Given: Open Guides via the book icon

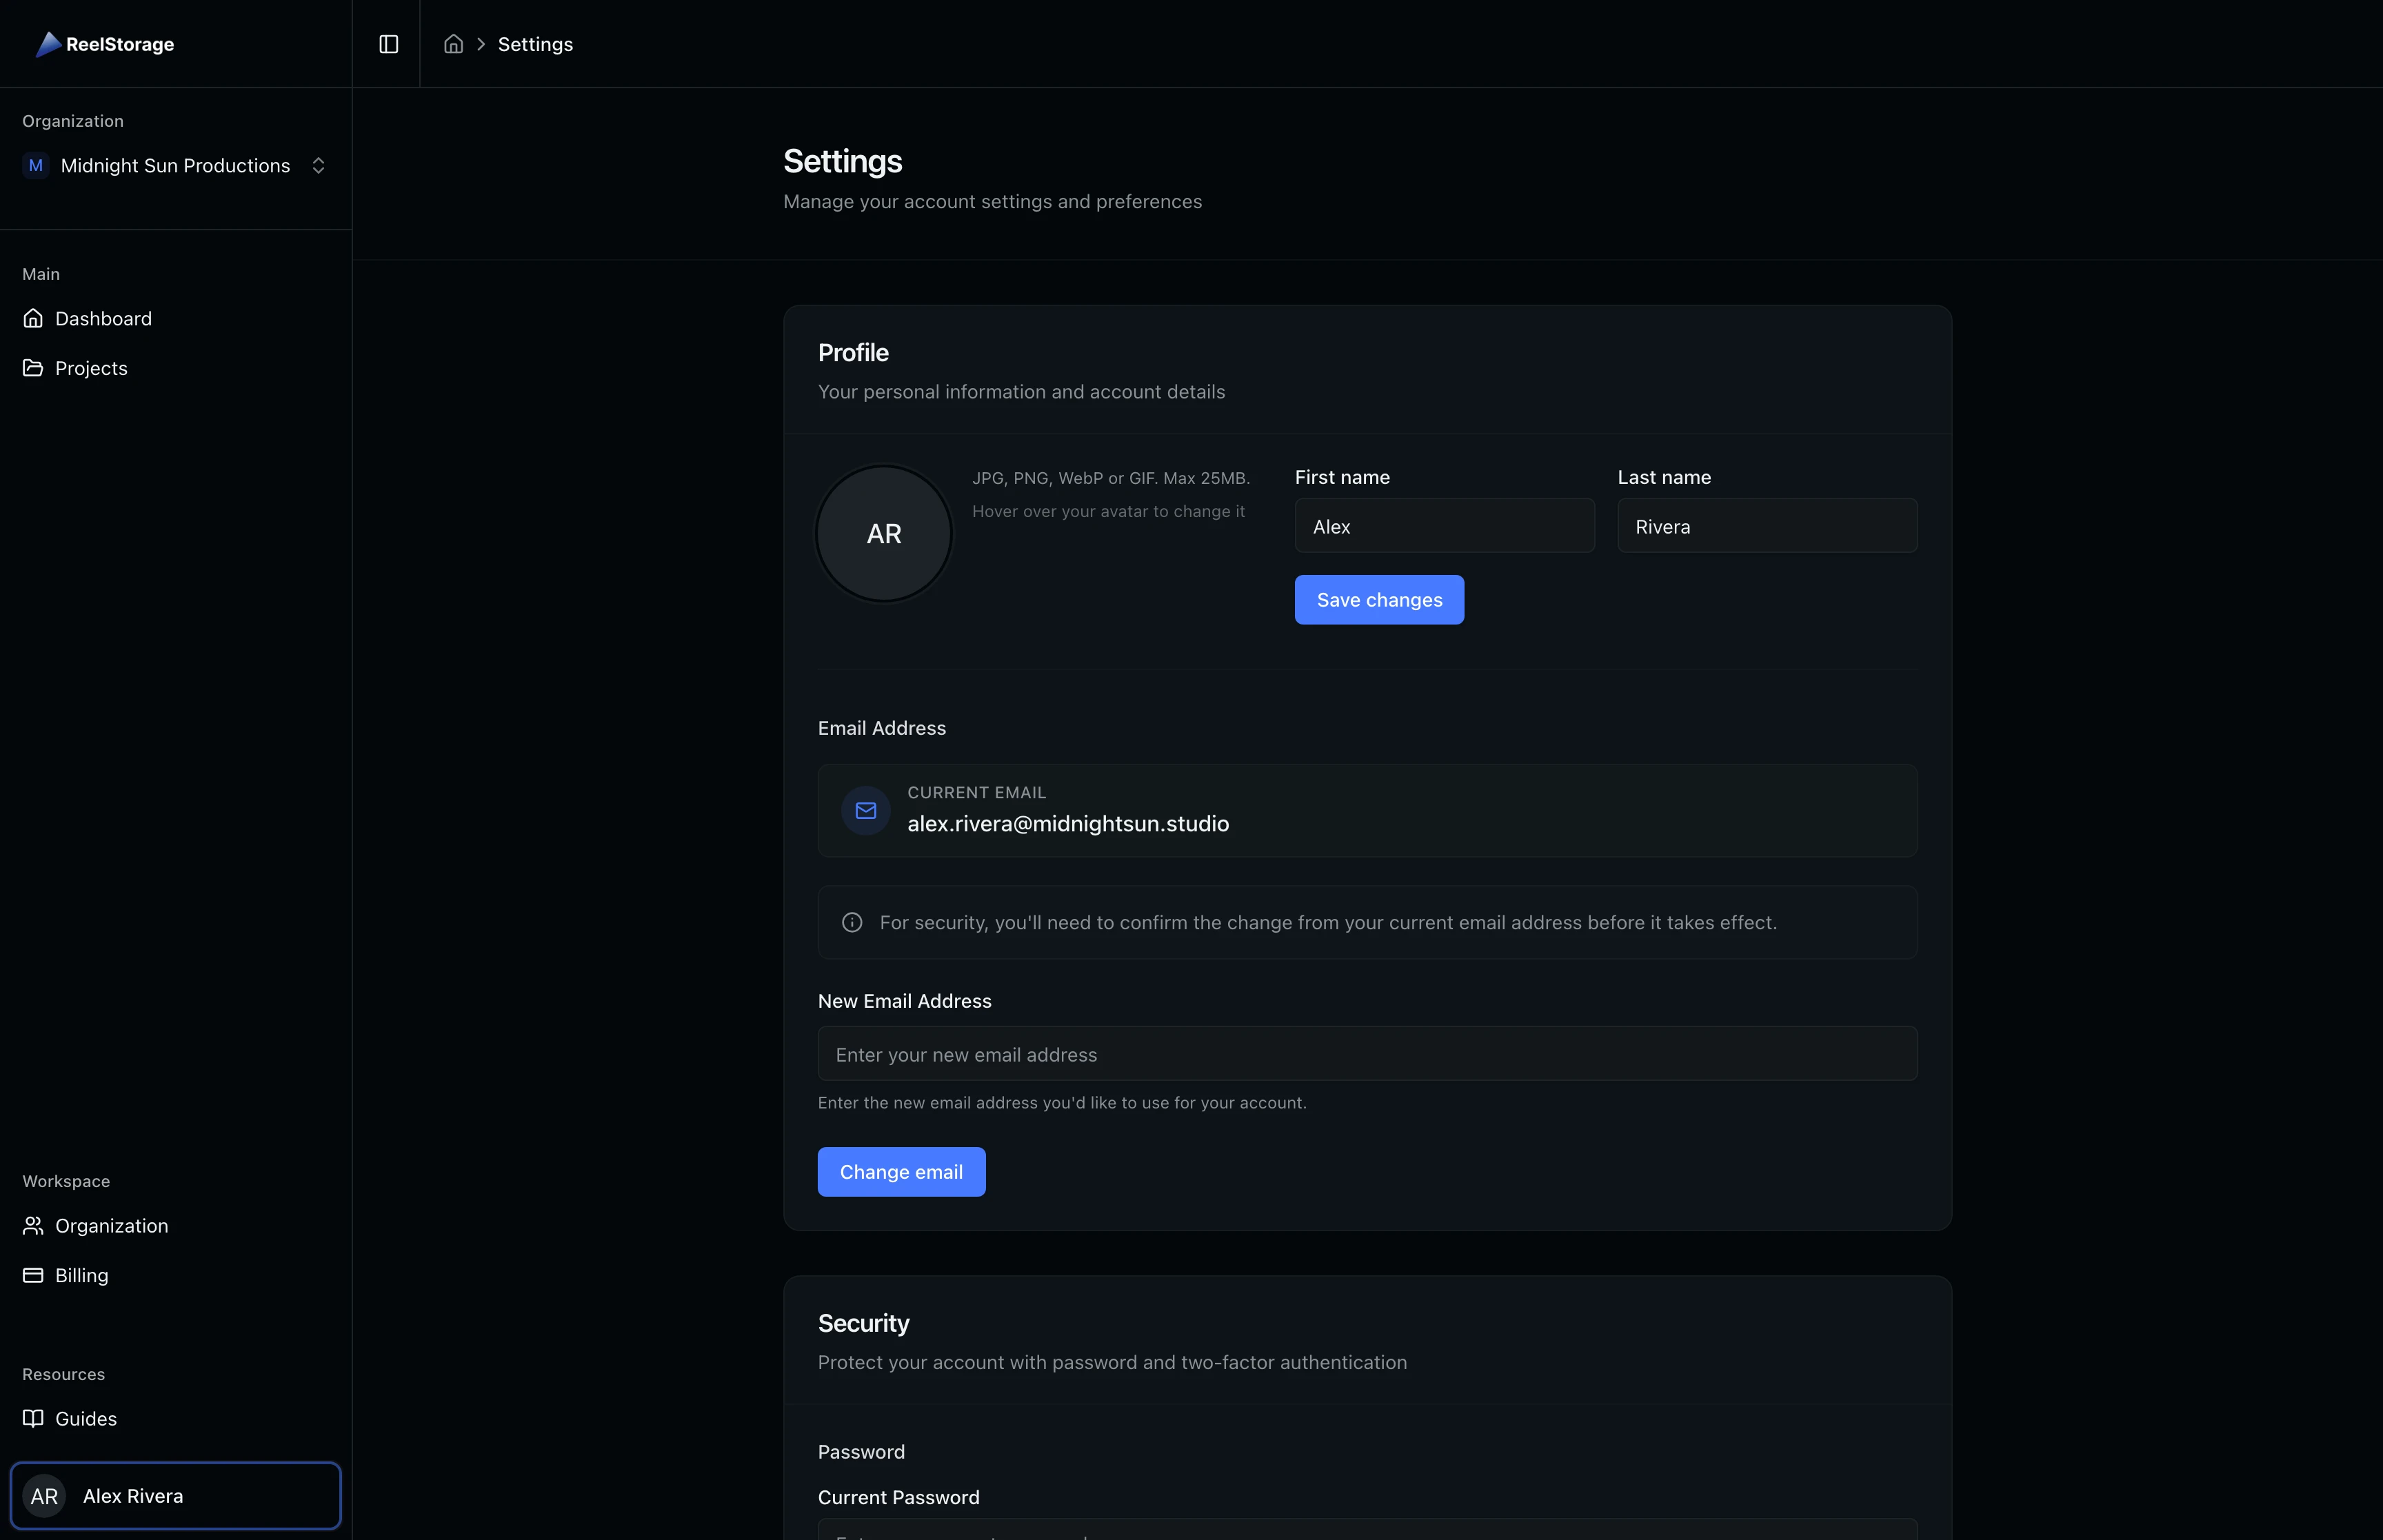Looking at the screenshot, I should click(33, 1418).
